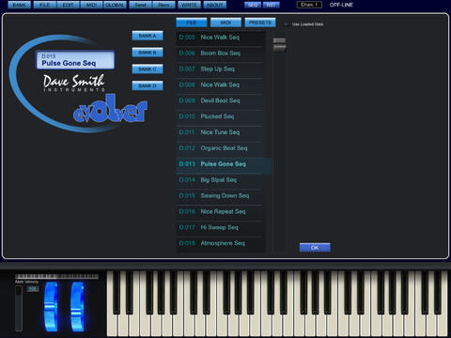Toggle the SEQ button in top bar
The width and height of the screenshot is (451, 338).
click(253, 5)
